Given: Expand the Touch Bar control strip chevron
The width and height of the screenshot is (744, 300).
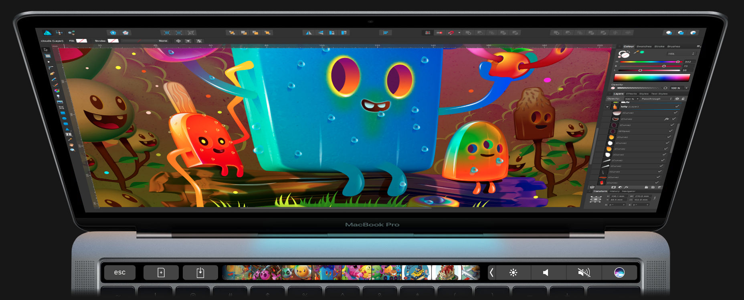Looking at the screenshot, I should pyautogui.click(x=491, y=272).
